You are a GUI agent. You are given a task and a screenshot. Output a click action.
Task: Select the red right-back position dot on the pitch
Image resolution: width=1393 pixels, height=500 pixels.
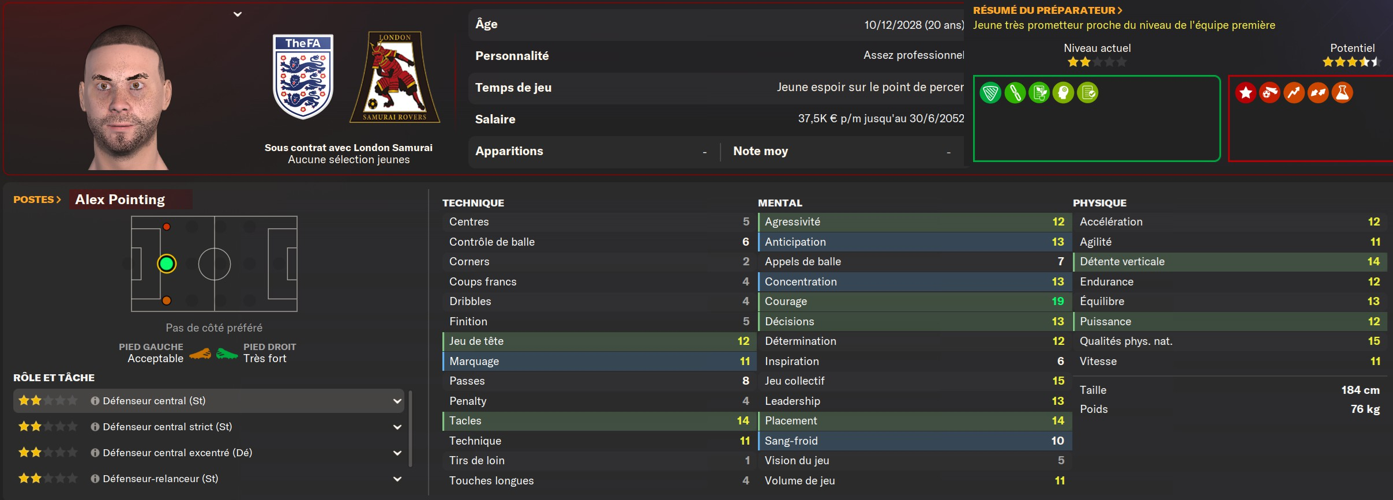pyautogui.click(x=167, y=227)
